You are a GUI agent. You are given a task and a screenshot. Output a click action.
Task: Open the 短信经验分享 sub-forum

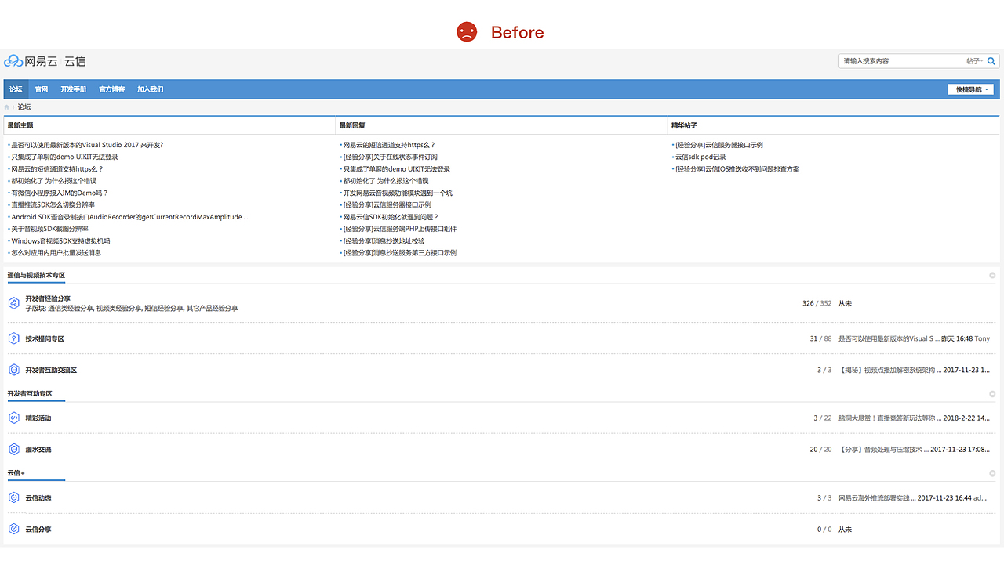[163, 309]
